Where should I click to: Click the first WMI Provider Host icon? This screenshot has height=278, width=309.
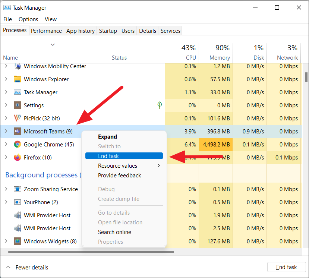pyautogui.click(x=18, y=215)
